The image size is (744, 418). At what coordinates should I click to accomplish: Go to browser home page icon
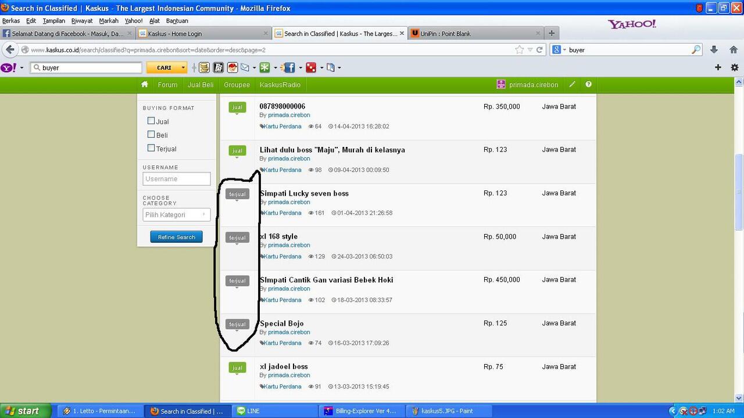tap(734, 50)
